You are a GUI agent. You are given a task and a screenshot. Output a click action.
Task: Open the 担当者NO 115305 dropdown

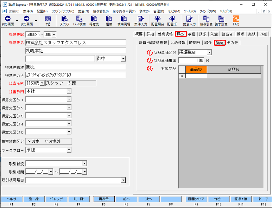coord(42,83)
